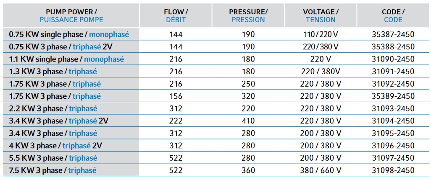Click the CODE / CODE column header
This screenshot has width=431, height=180.
[393, 16]
